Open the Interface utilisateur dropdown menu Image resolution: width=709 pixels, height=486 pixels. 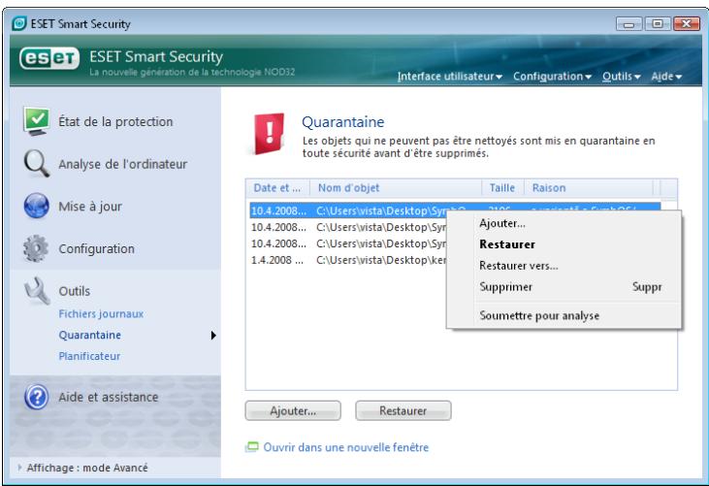click(450, 77)
